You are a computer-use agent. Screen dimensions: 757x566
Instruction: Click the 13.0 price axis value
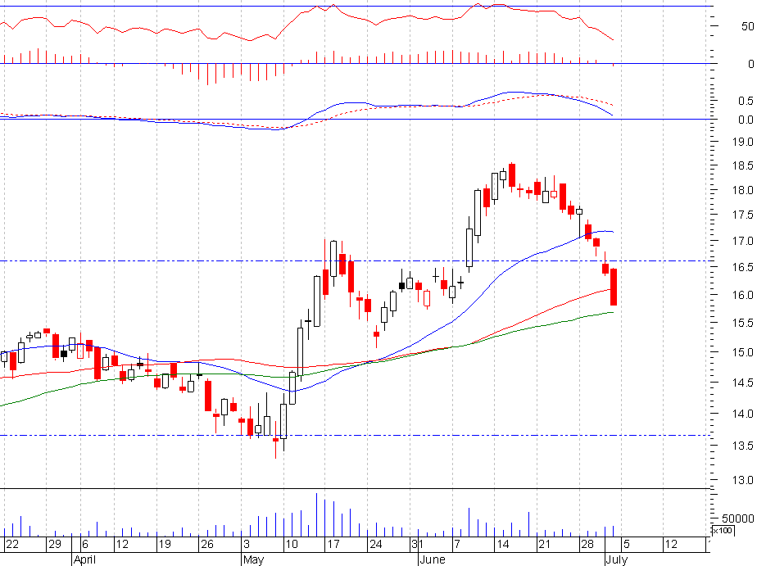click(742, 481)
